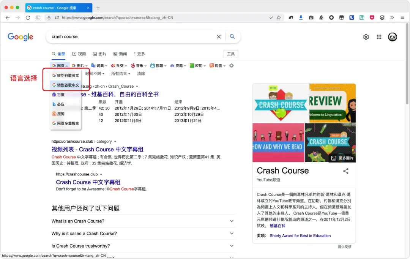Click 提供反馈 below the knowledge panel
Image resolution: width=410 pixels, height=259 pixels.
click(344, 247)
